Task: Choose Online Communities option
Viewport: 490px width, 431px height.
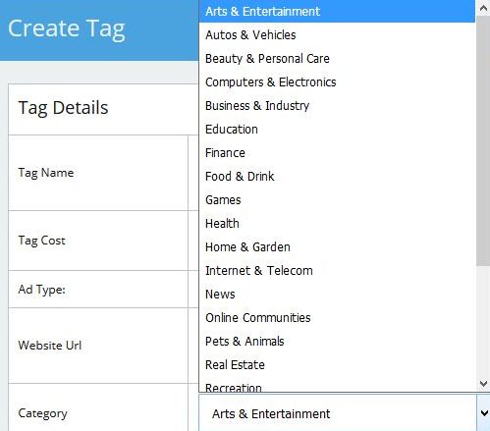Action: click(337, 318)
